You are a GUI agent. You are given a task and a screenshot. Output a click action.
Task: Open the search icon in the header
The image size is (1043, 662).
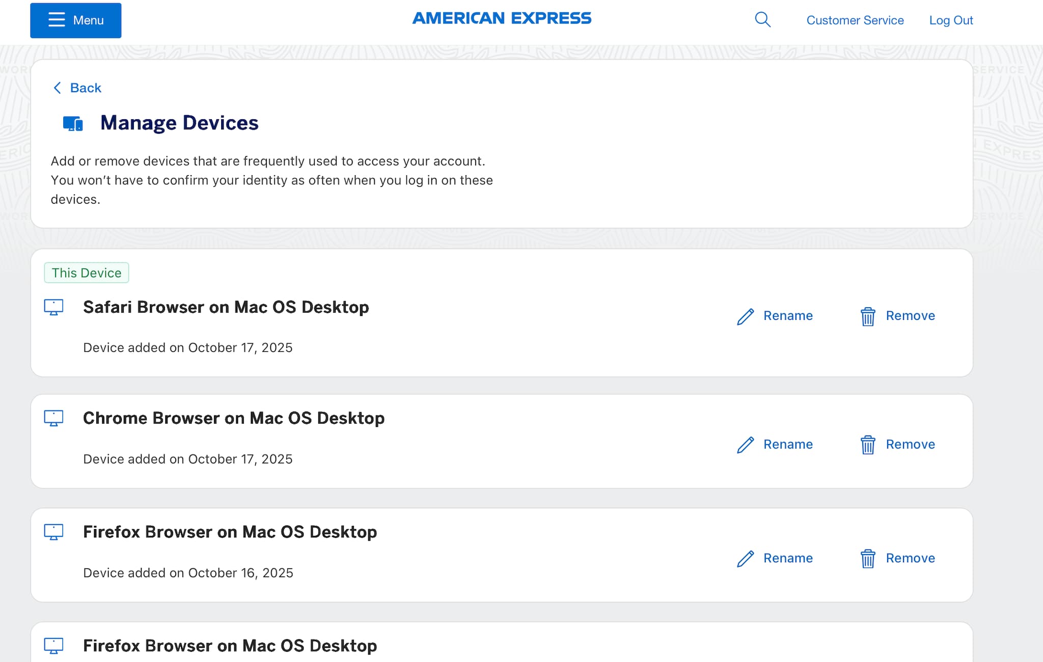click(762, 20)
